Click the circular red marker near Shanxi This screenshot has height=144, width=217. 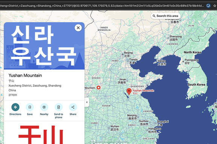[98, 88]
